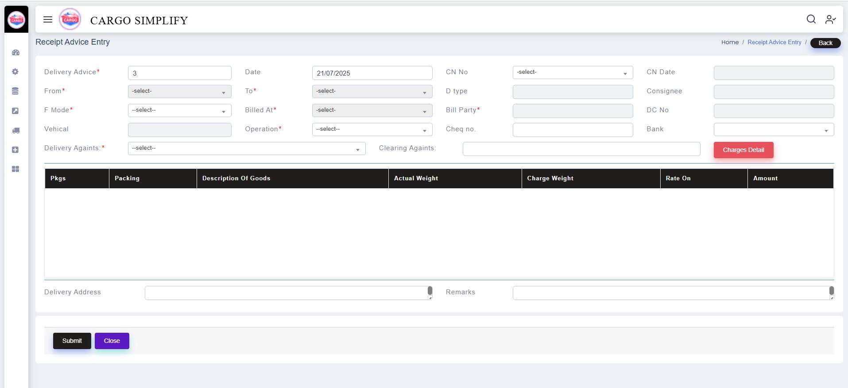This screenshot has height=388, width=848.
Task: Click the search magnifier icon in header
Action: (x=811, y=19)
